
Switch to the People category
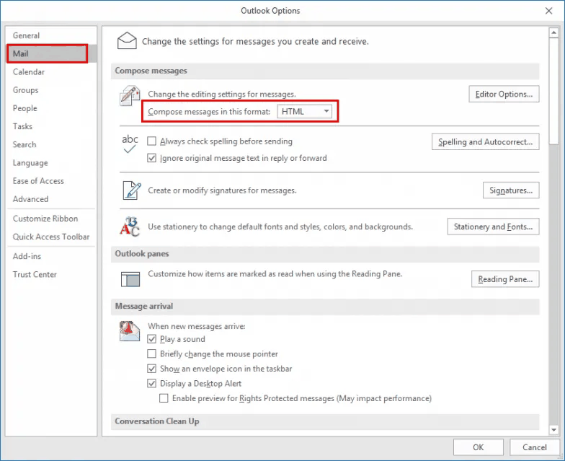coord(51,108)
